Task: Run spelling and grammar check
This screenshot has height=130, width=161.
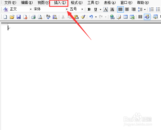Action: coord(48,17)
